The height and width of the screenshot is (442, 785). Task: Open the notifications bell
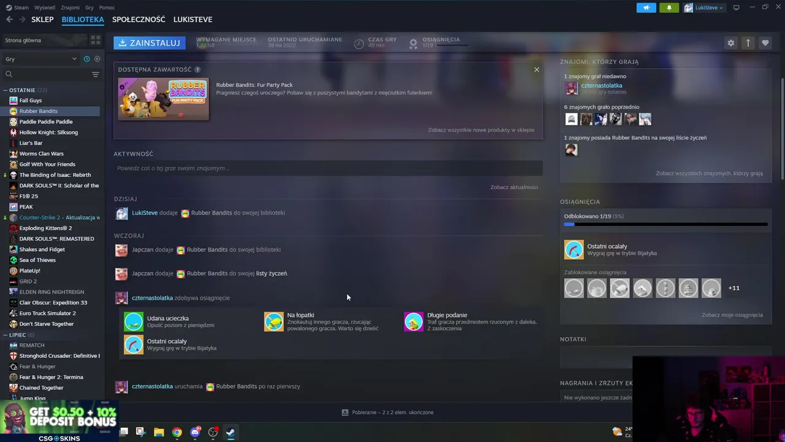coord(669,7)
